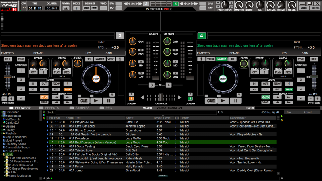Expand the Genres tree node
322x181 pixels.
pos(2,126)
